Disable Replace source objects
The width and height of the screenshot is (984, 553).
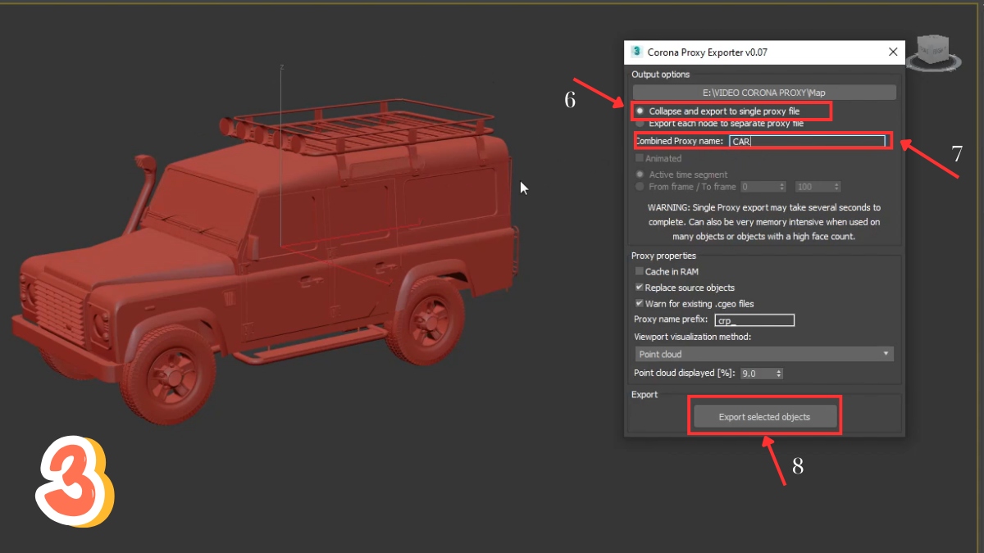pyautogui.click(x=639, y=288)
